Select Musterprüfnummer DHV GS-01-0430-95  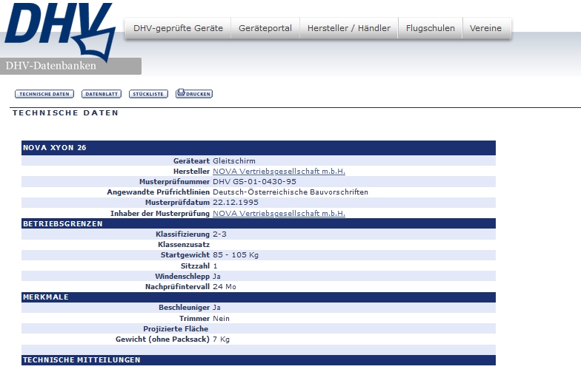click(255, 182)
